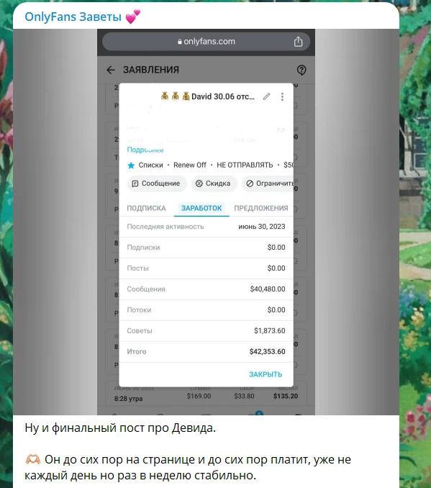Click the Посты label row
The image size is (431, 488).
click(206, 268)
